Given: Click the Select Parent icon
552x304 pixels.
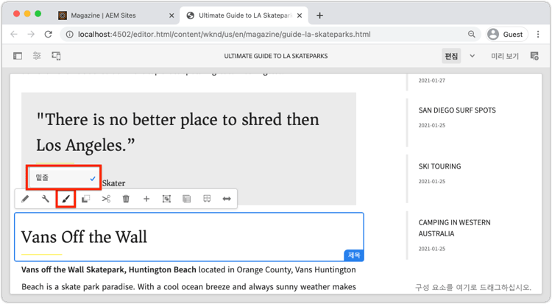Looking at the screenshot, I should (x=187, y=199).
